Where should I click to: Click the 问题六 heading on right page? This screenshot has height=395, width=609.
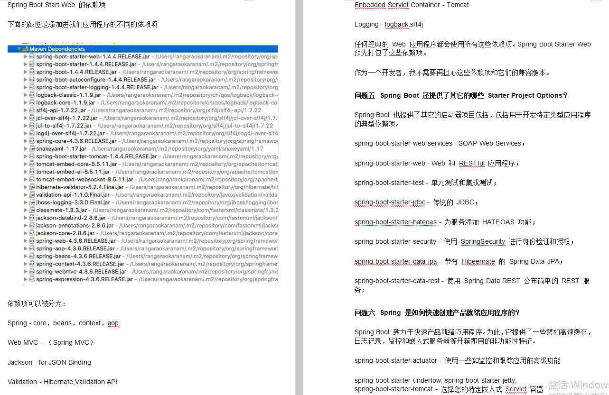point(437,313)
